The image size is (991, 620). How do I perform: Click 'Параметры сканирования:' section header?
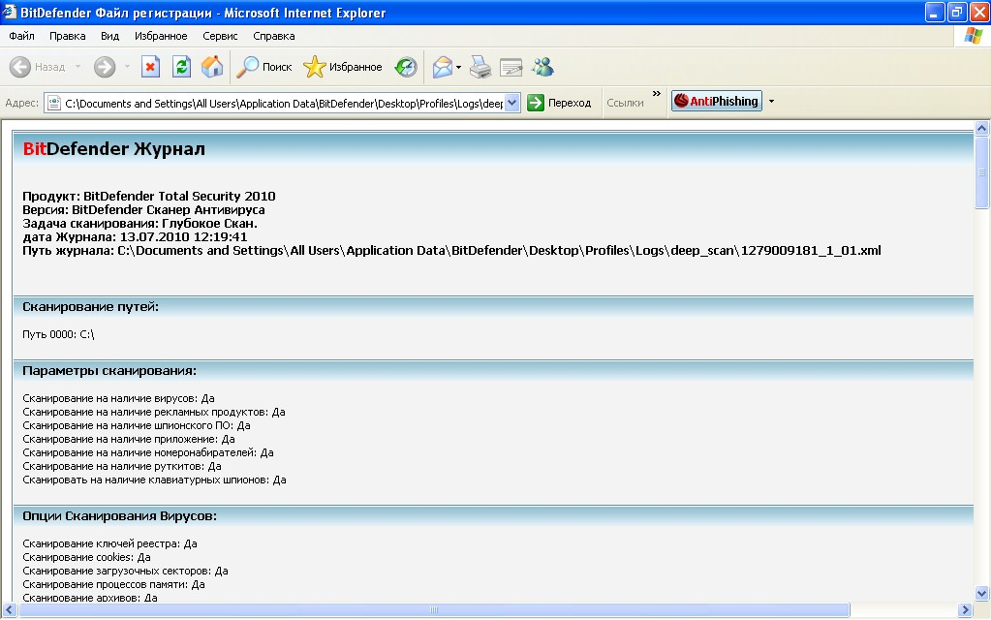109,370
